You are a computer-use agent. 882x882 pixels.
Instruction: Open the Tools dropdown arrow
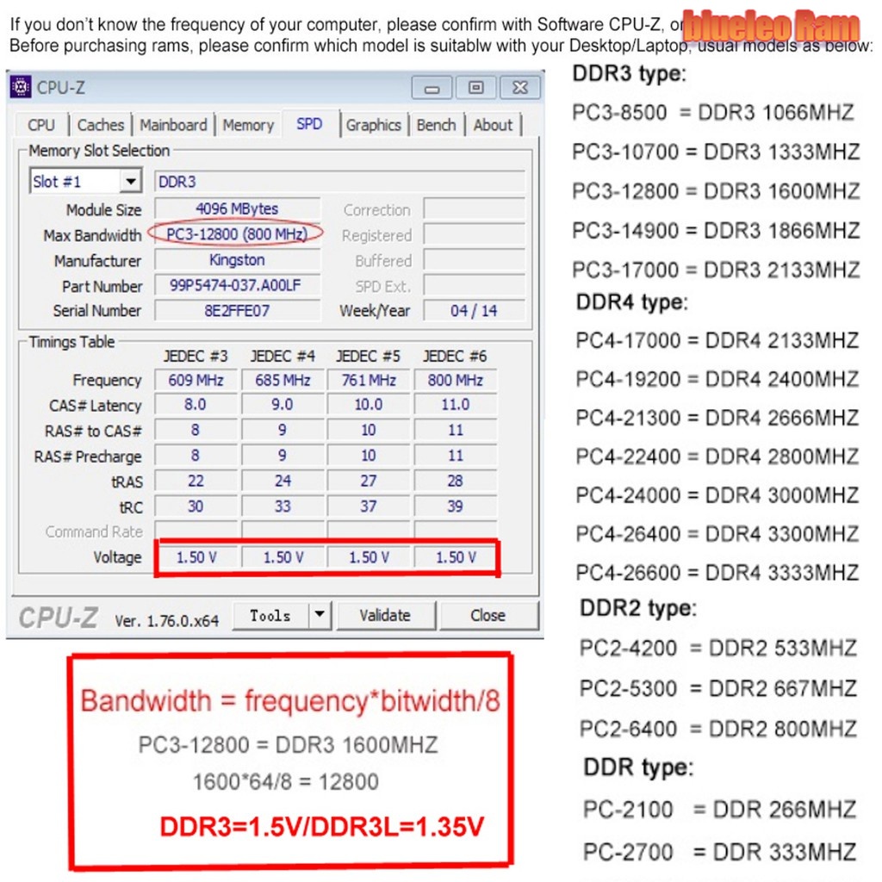point(320,615)
